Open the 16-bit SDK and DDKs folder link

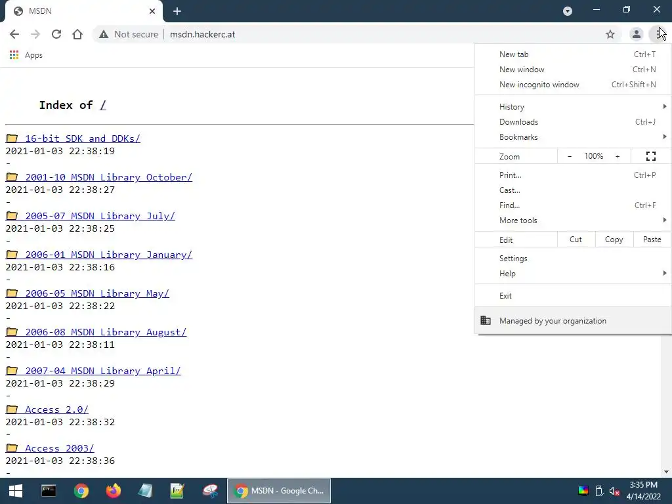click(82, 138)
